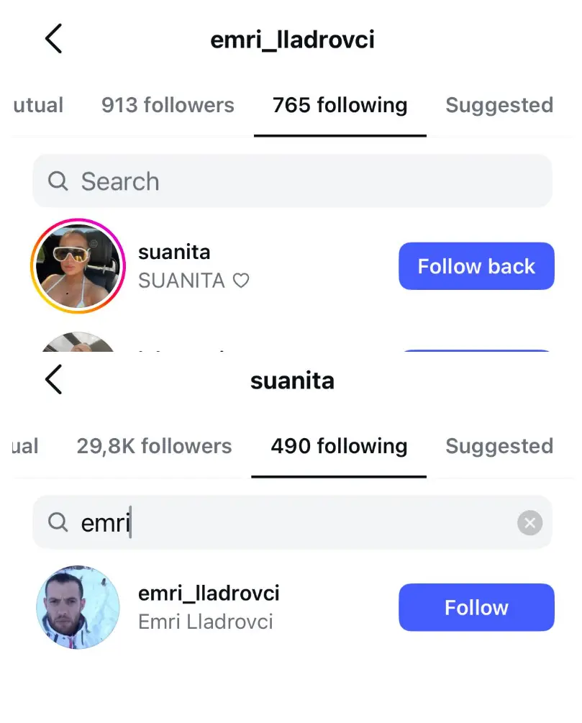Tap back arrow beside emri_lladrovci header
This screenshot has width=582, height=723.
(x=54, y=39)
